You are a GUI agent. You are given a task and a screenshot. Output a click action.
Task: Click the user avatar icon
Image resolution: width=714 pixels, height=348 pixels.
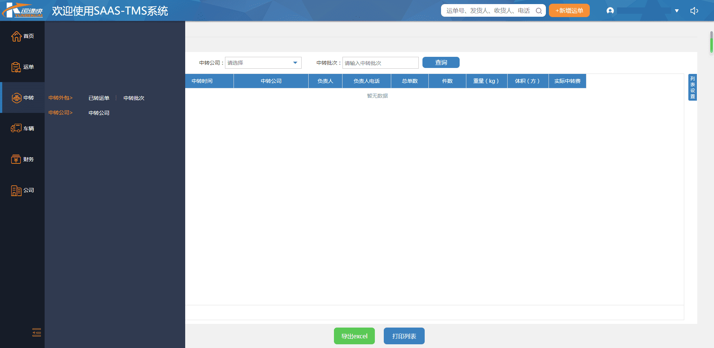pos(610,11)
